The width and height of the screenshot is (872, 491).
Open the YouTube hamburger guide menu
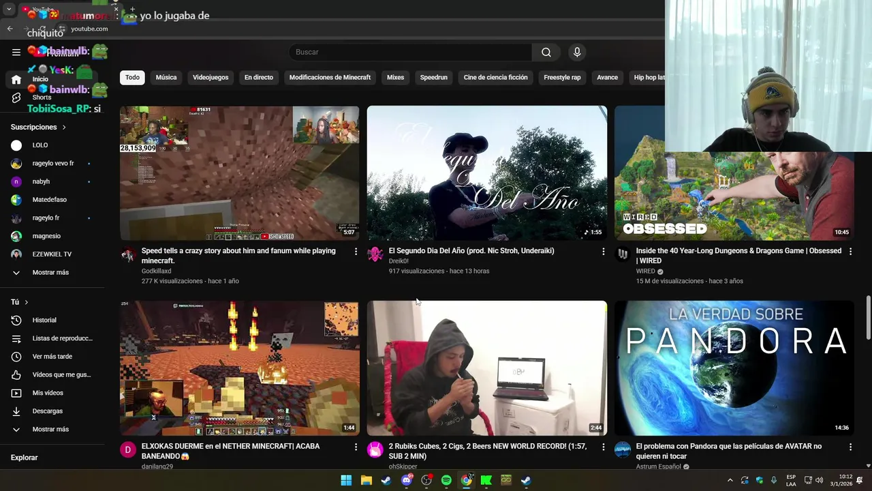[16, 52]
